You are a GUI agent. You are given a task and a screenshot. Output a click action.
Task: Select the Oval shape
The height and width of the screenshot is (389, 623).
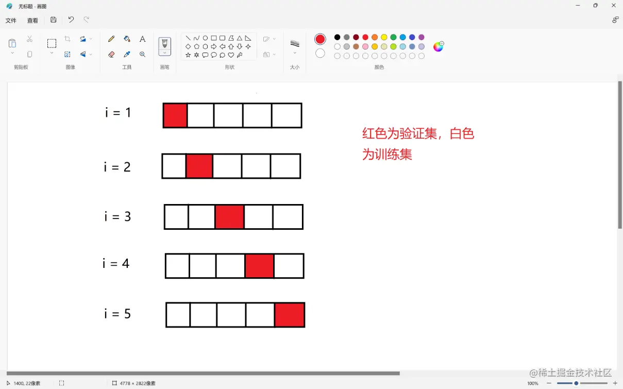(205, 38)
